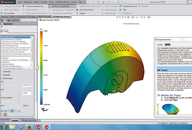This screenshot has width=192, height=130.
Task: Open Model Manager
Action: tap(109, 10)
